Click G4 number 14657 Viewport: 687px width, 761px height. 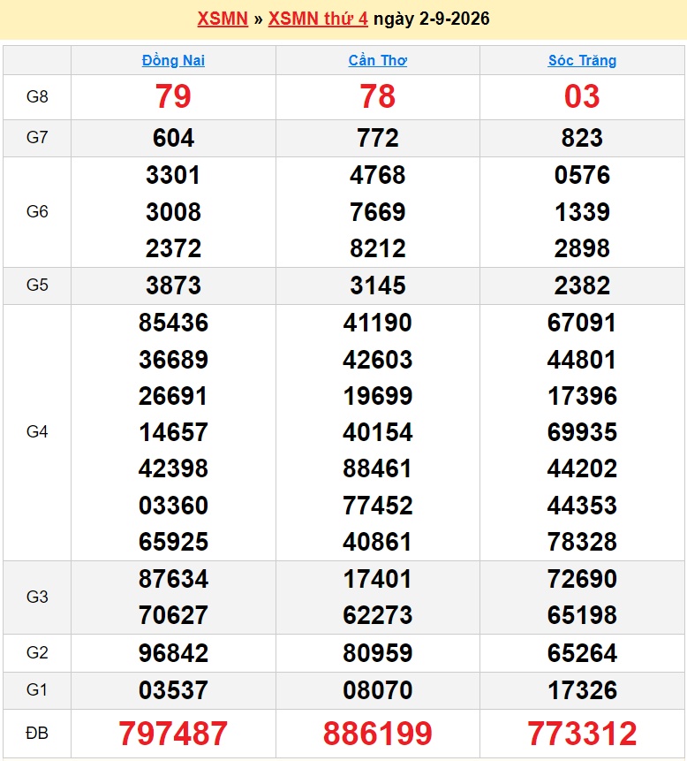point(173,432)
